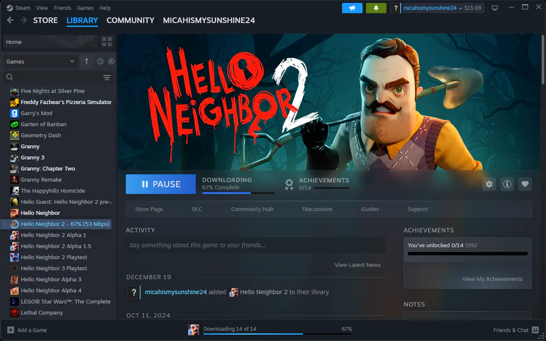
Task: Open the Games category dropdown
Action: coord(41,61)
